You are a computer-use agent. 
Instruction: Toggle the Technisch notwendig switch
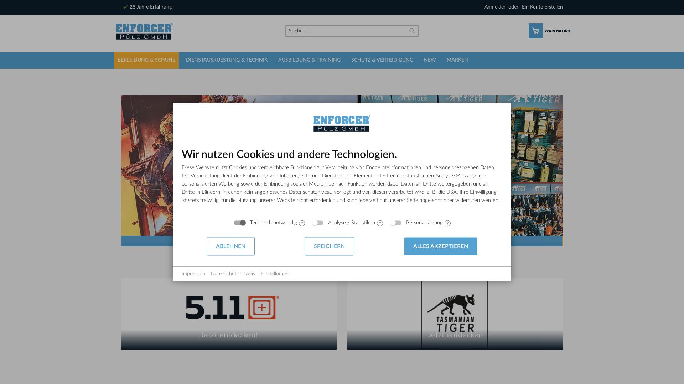pyautogui.click(x=239, y=223)
